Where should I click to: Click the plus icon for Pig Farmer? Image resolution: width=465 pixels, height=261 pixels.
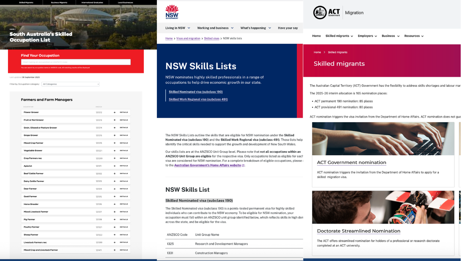click(x=114, y=219)
